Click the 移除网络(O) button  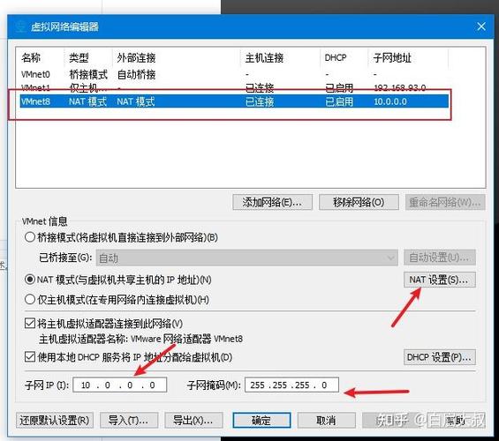(359, 202)
